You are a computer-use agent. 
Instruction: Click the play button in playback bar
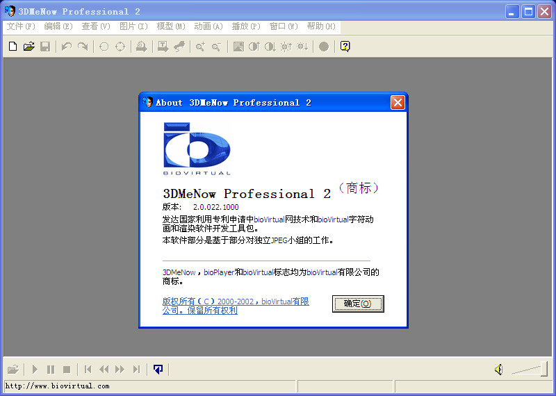pos(35,370)
